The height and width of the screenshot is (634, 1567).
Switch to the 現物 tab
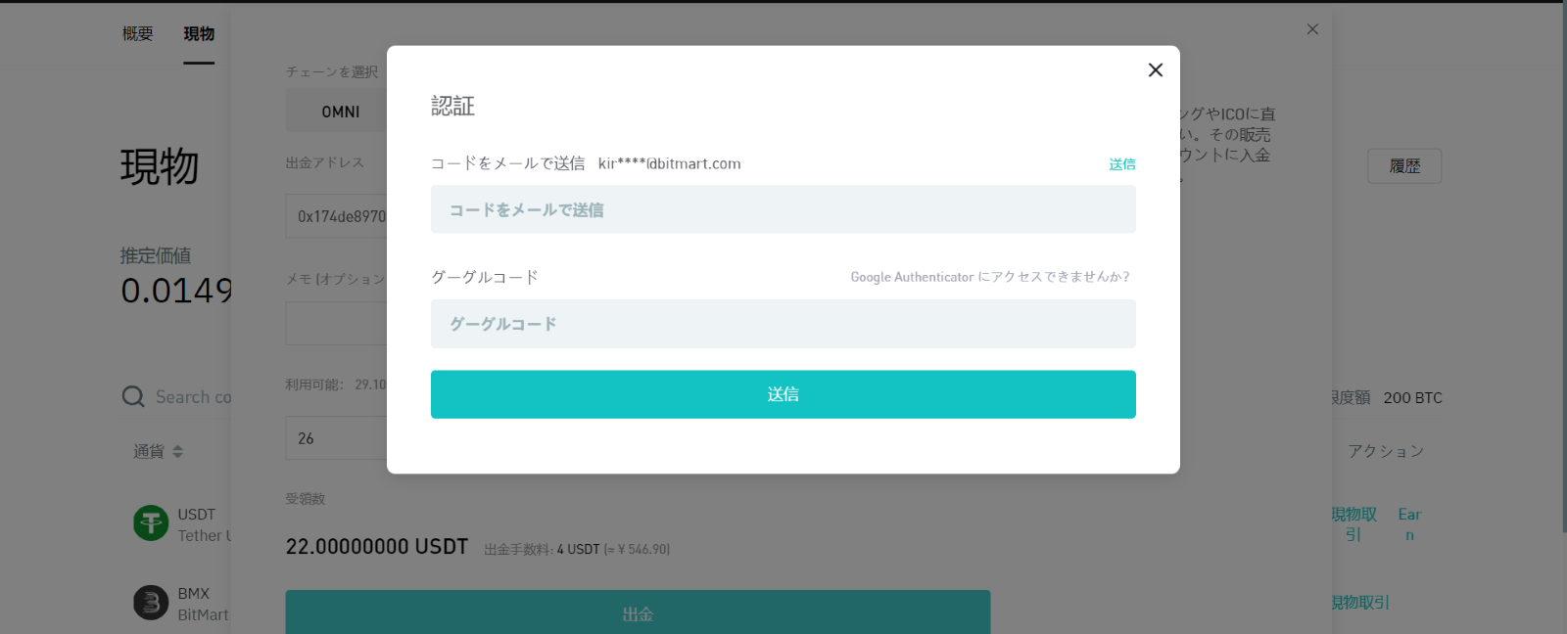tap(199, 34)
